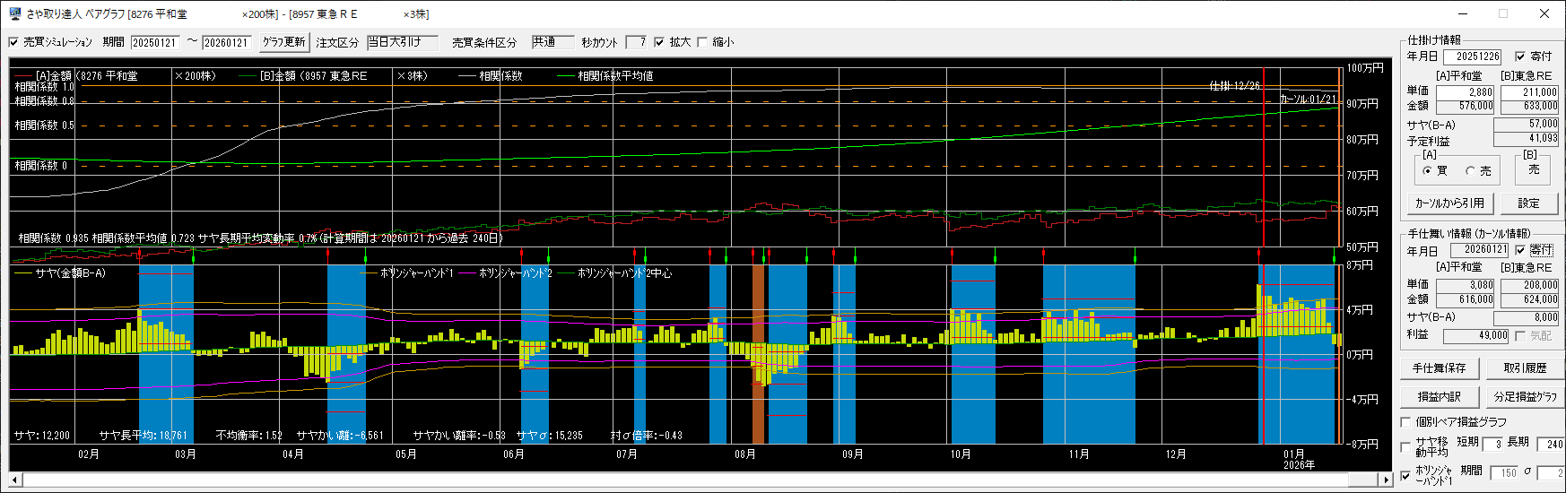
Task: Check the 個別ペア損益グラフ option
Action: coord(1406,421)
